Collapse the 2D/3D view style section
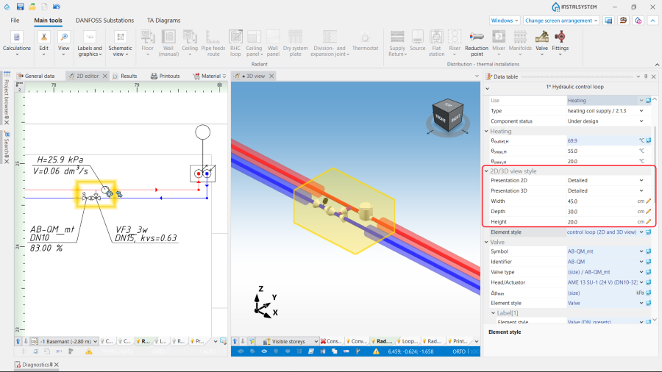 (487, 171)
